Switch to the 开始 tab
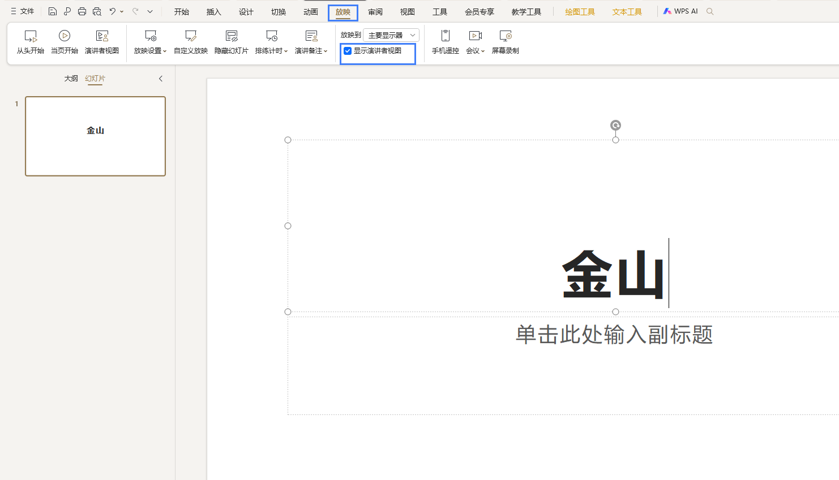839x480 pixels. tap(182, 12)
